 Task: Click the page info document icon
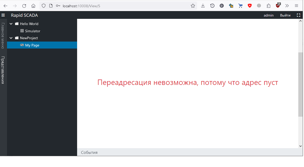[51, 6]
